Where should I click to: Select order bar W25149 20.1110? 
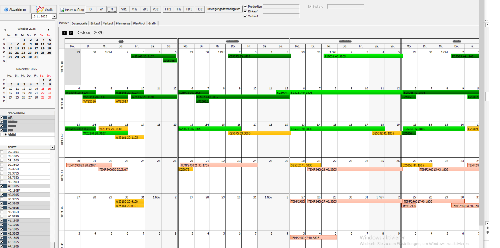113,129
